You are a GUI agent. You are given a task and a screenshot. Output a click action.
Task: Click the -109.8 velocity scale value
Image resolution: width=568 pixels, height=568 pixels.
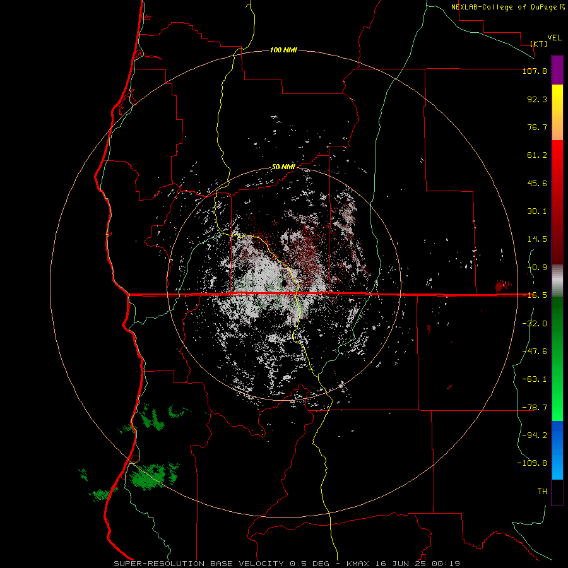click(x=532, y=463)
